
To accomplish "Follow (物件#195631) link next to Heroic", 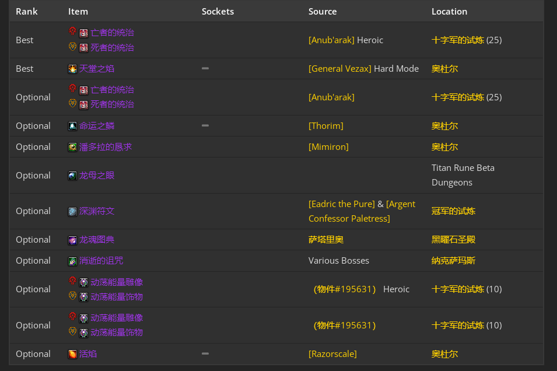I will [345, 289].
